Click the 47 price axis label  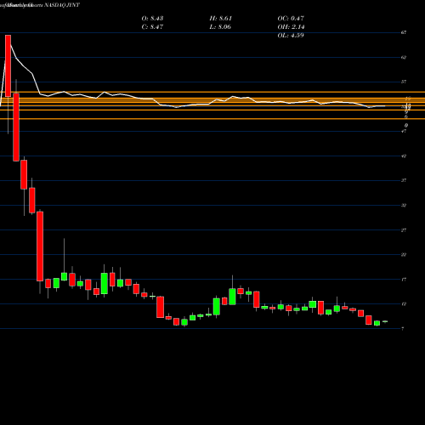pos(404,131)
